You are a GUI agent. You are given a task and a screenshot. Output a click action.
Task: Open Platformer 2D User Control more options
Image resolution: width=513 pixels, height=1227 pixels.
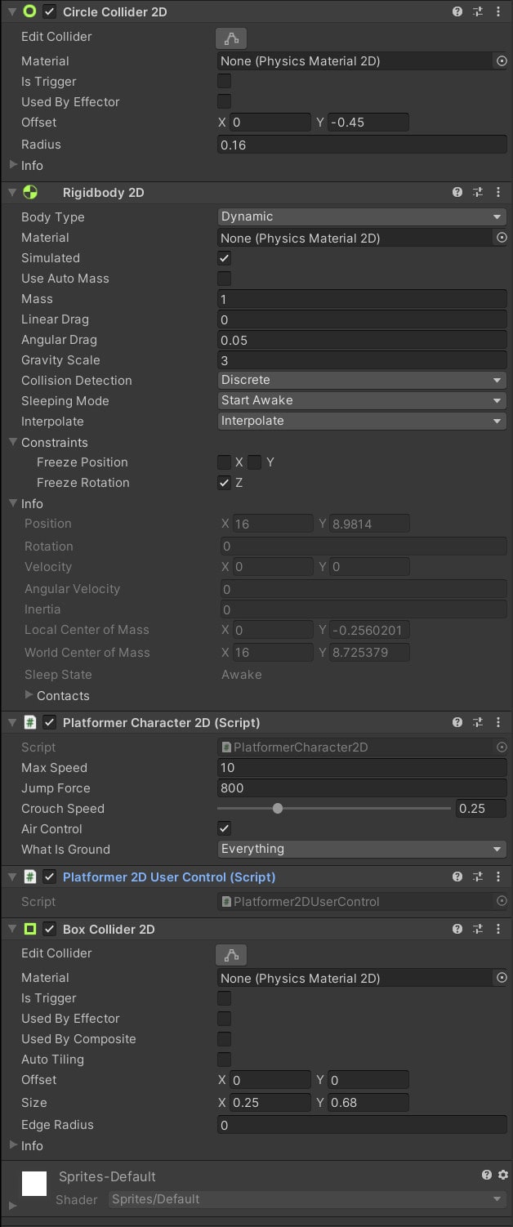pos(498,877)
